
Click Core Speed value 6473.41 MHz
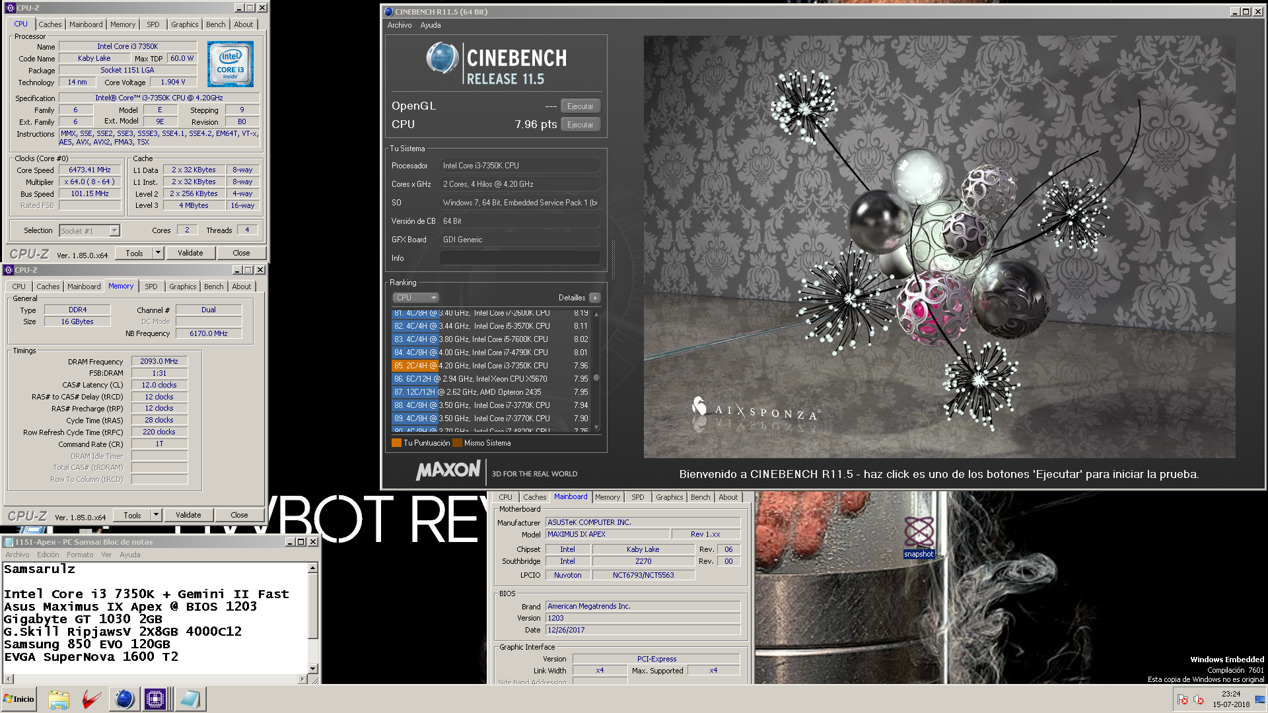(90, 170)
